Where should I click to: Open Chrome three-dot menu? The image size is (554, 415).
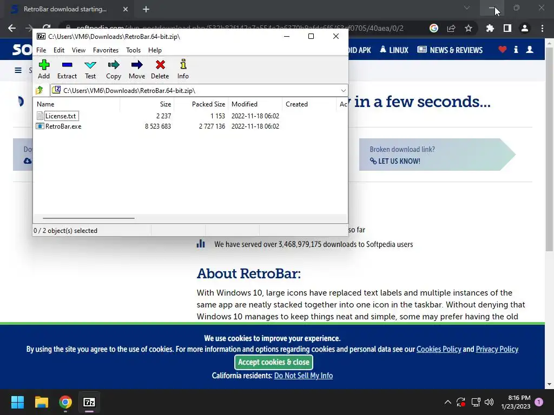click(542, 28)
